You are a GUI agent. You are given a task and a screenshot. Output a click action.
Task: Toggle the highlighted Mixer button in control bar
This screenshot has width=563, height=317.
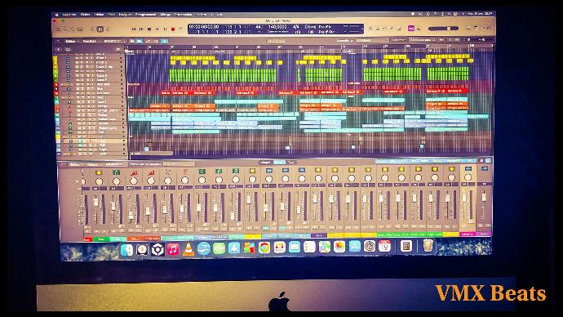pos(100,29)
